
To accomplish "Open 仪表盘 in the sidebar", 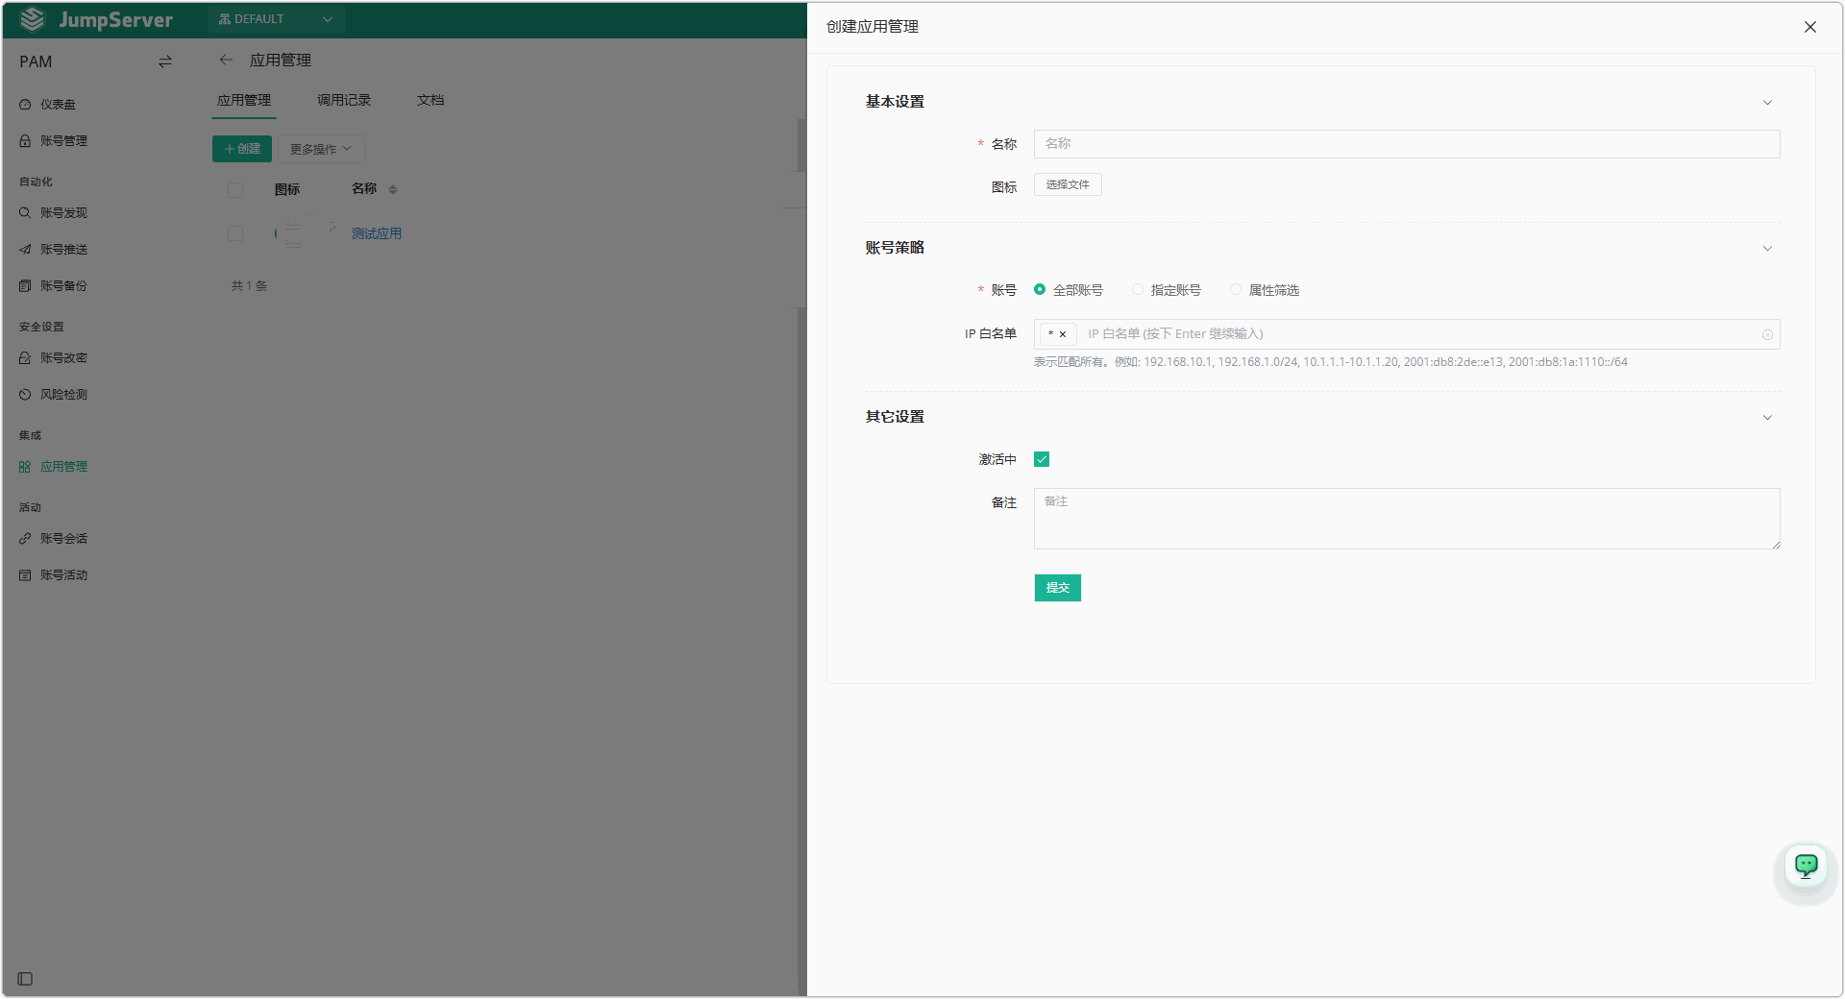I will 58,105.
